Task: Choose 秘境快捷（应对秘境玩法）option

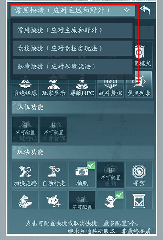Action: (73, 67)
